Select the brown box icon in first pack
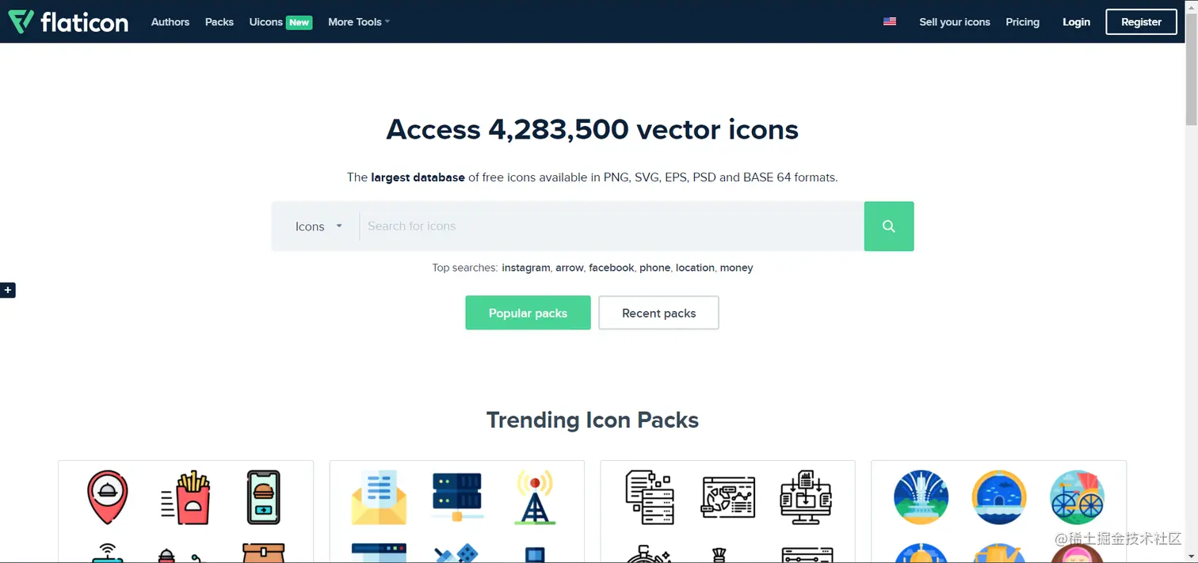Viewport: 1198px width, 563px height. pyautogui.click(x=263, y=553)
